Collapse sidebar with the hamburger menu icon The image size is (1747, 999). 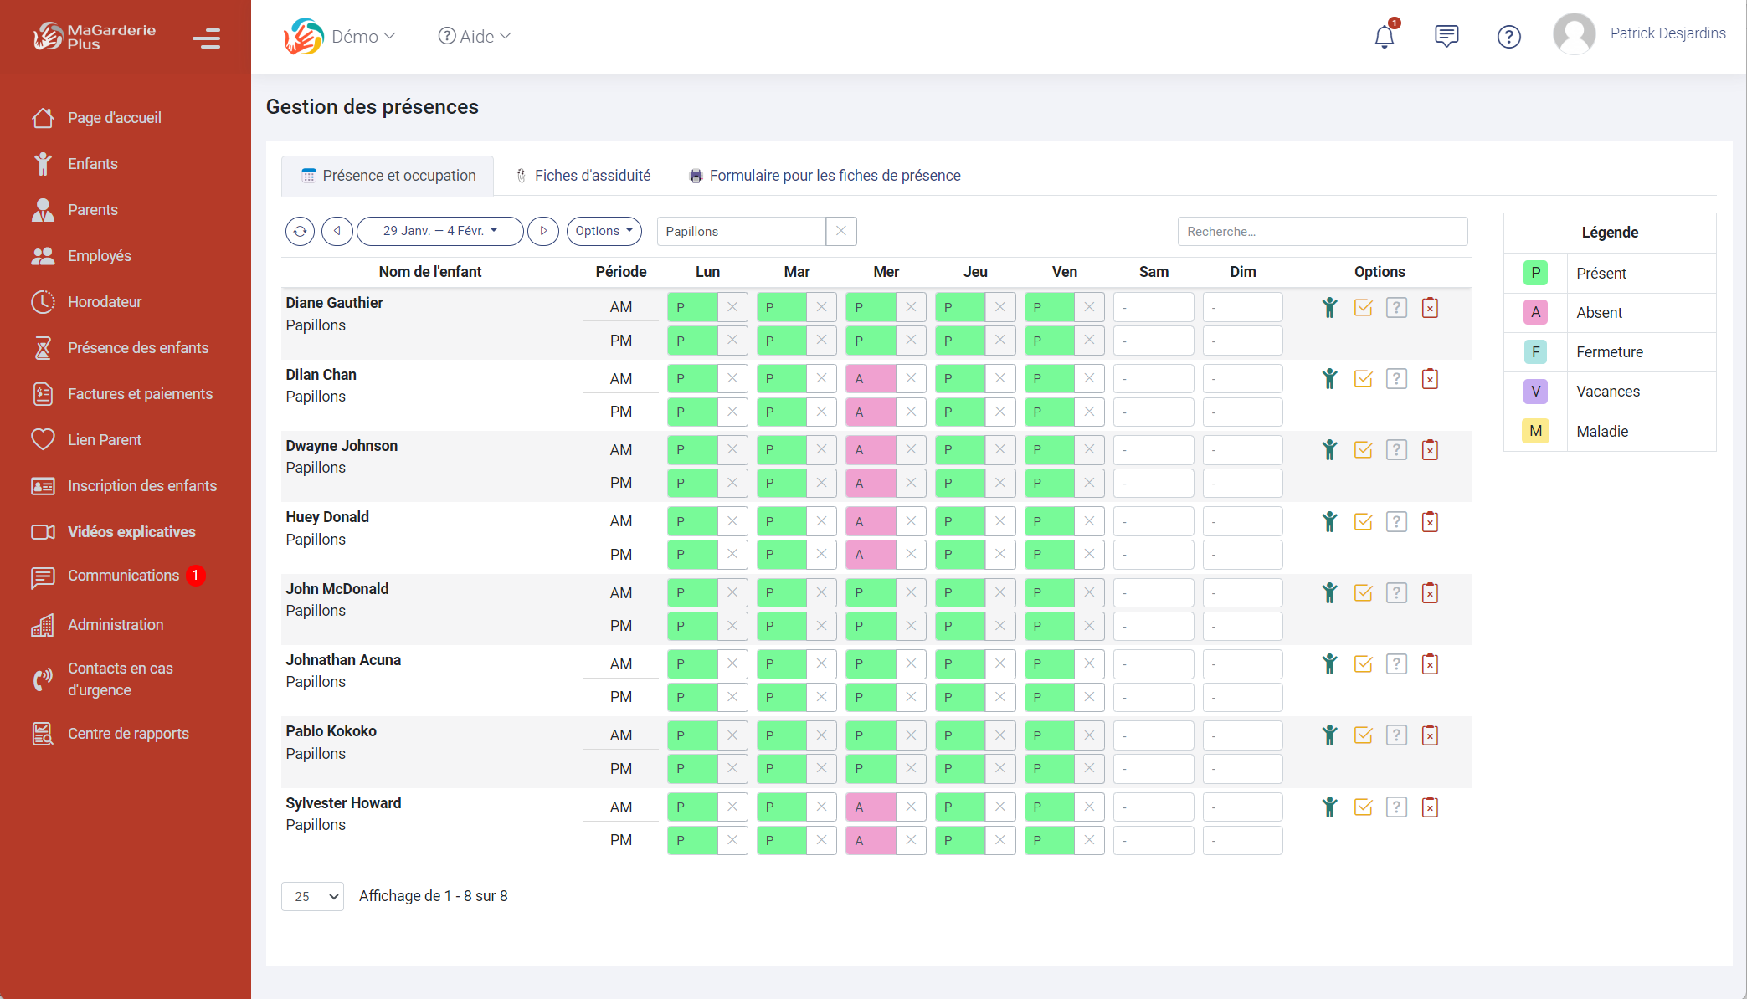(206, 38)
